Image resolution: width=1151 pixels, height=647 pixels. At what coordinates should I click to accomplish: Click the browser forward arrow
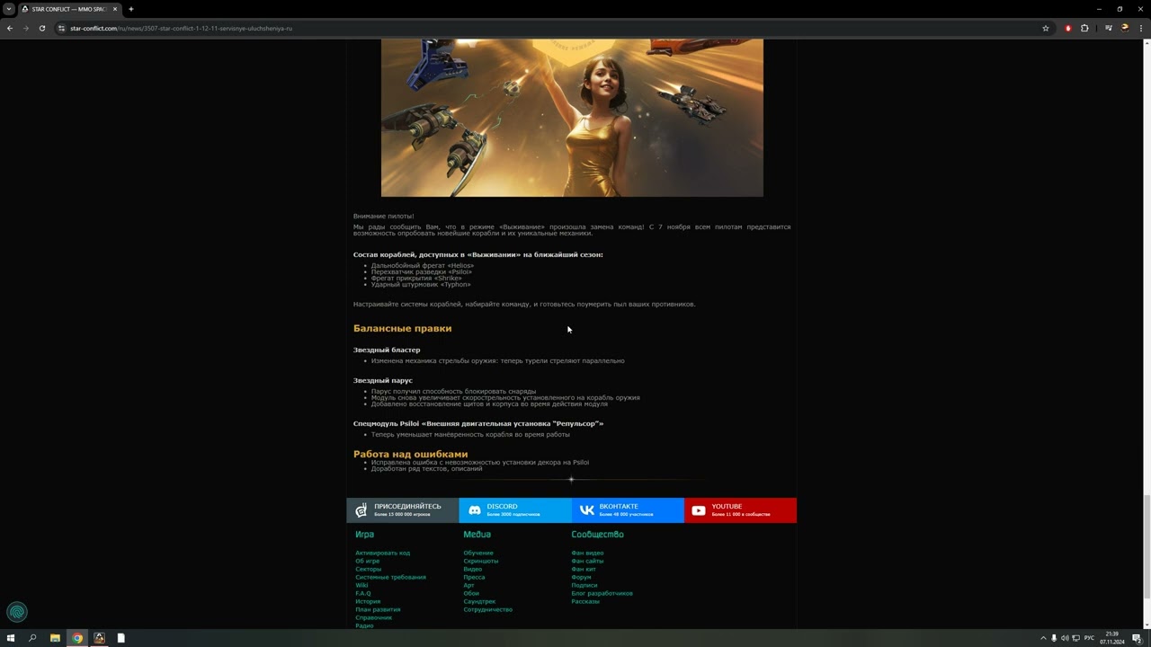pos(25,28)
